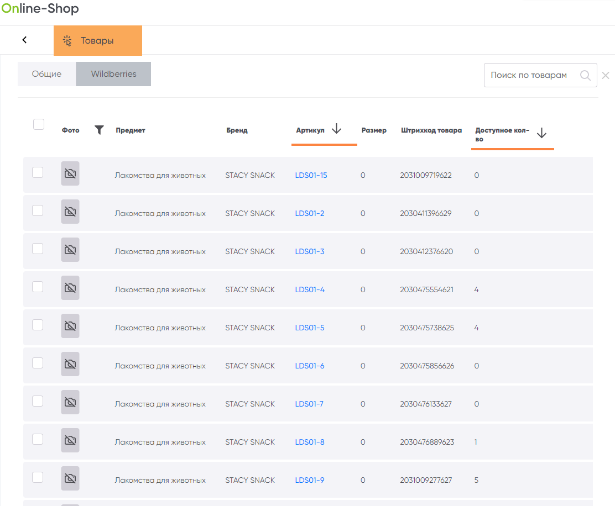
Task: Open no-photo thumbnail for LDS01-6
Action: tap(70, 364)
